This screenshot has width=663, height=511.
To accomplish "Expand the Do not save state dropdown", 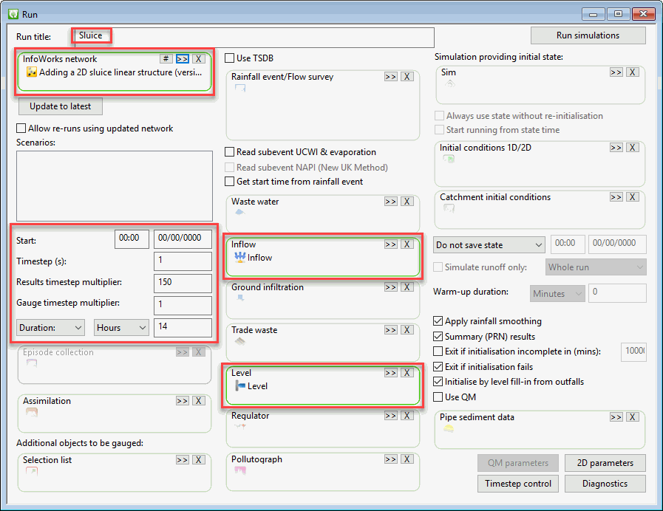I will 489,245.
